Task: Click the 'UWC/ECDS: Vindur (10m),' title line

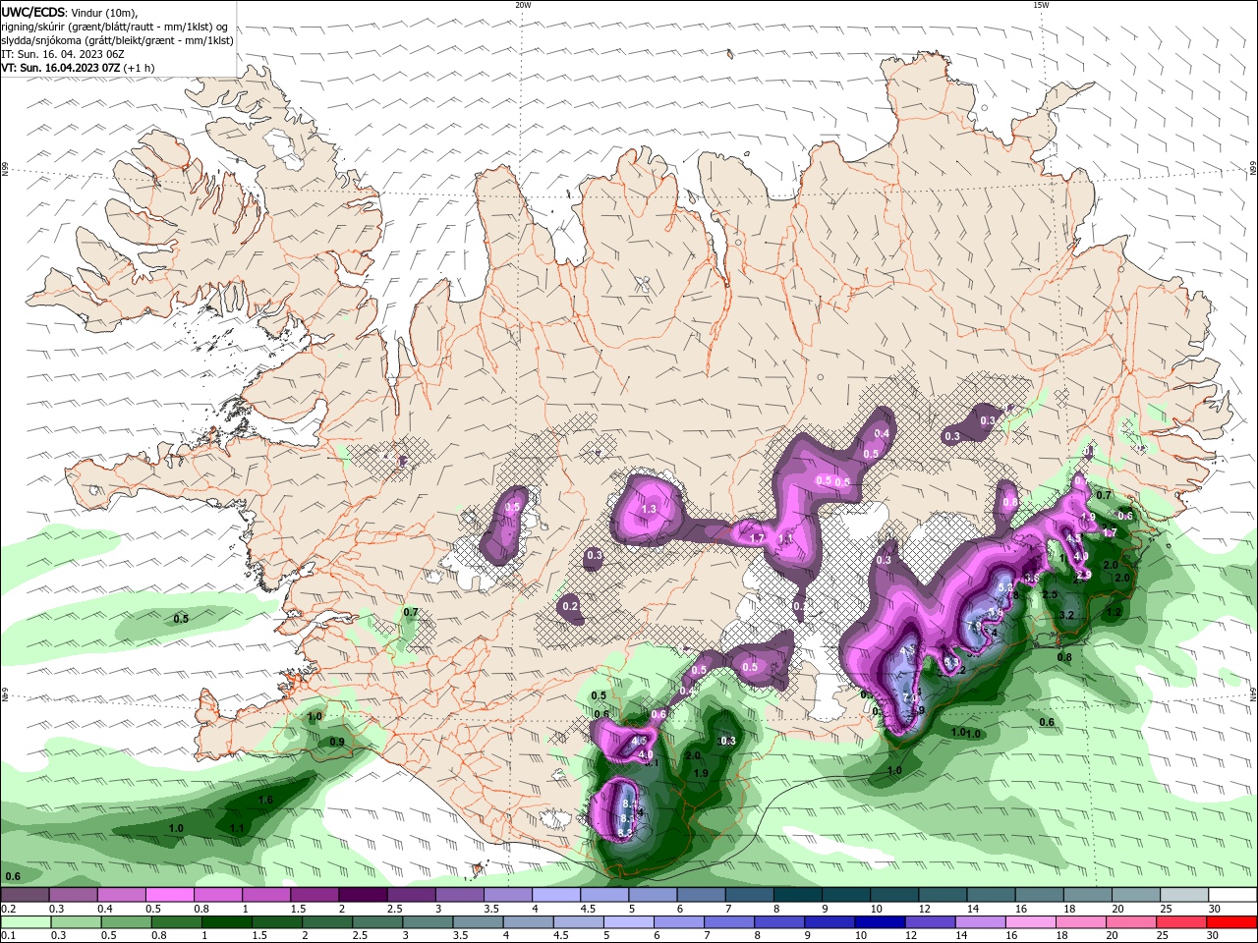Action: tap(70, 12)
